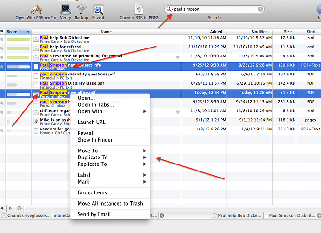The height and width of the screenshot is (233, 321).
Task: Go forward with the right navigation arrow
Action: [11, 208]
